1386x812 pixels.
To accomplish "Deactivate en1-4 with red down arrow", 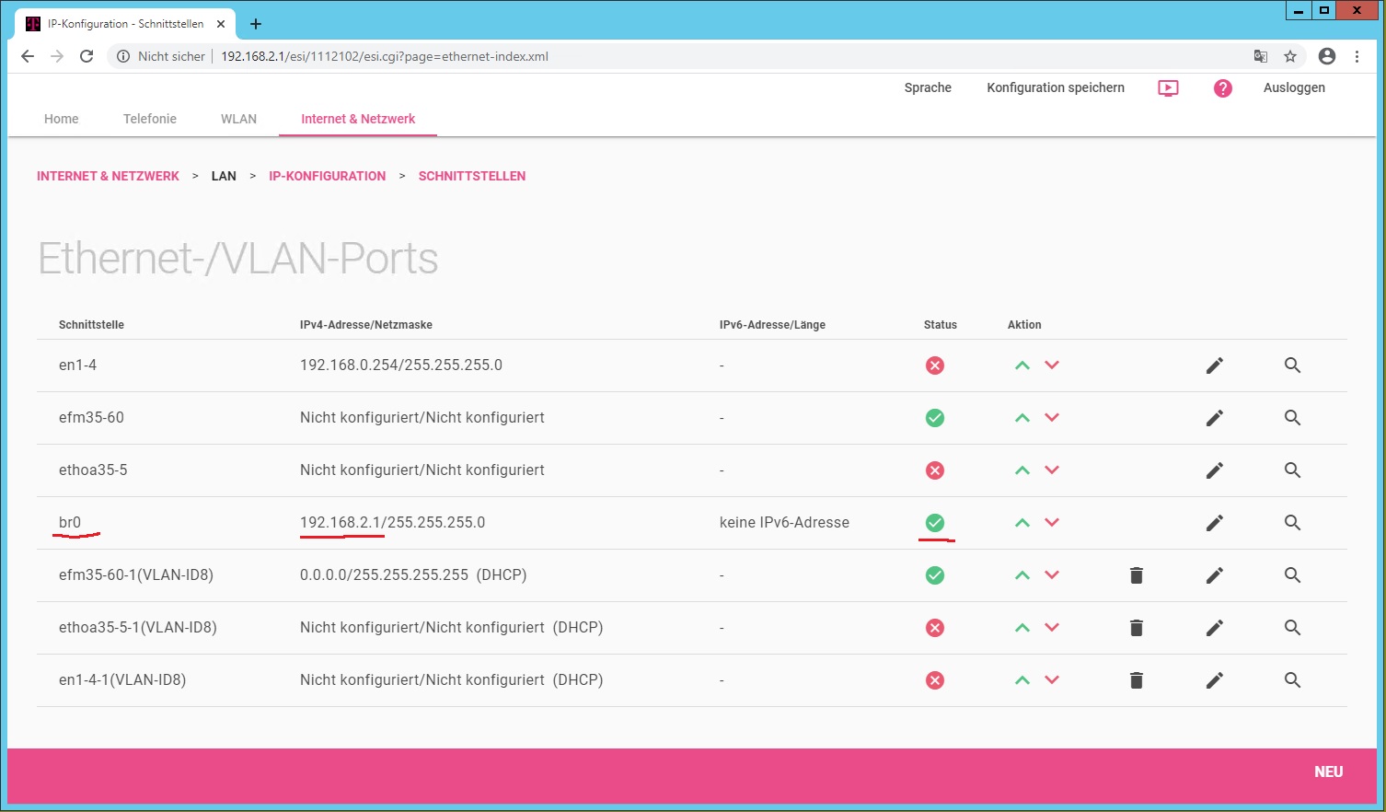I will pos(1052,365).
